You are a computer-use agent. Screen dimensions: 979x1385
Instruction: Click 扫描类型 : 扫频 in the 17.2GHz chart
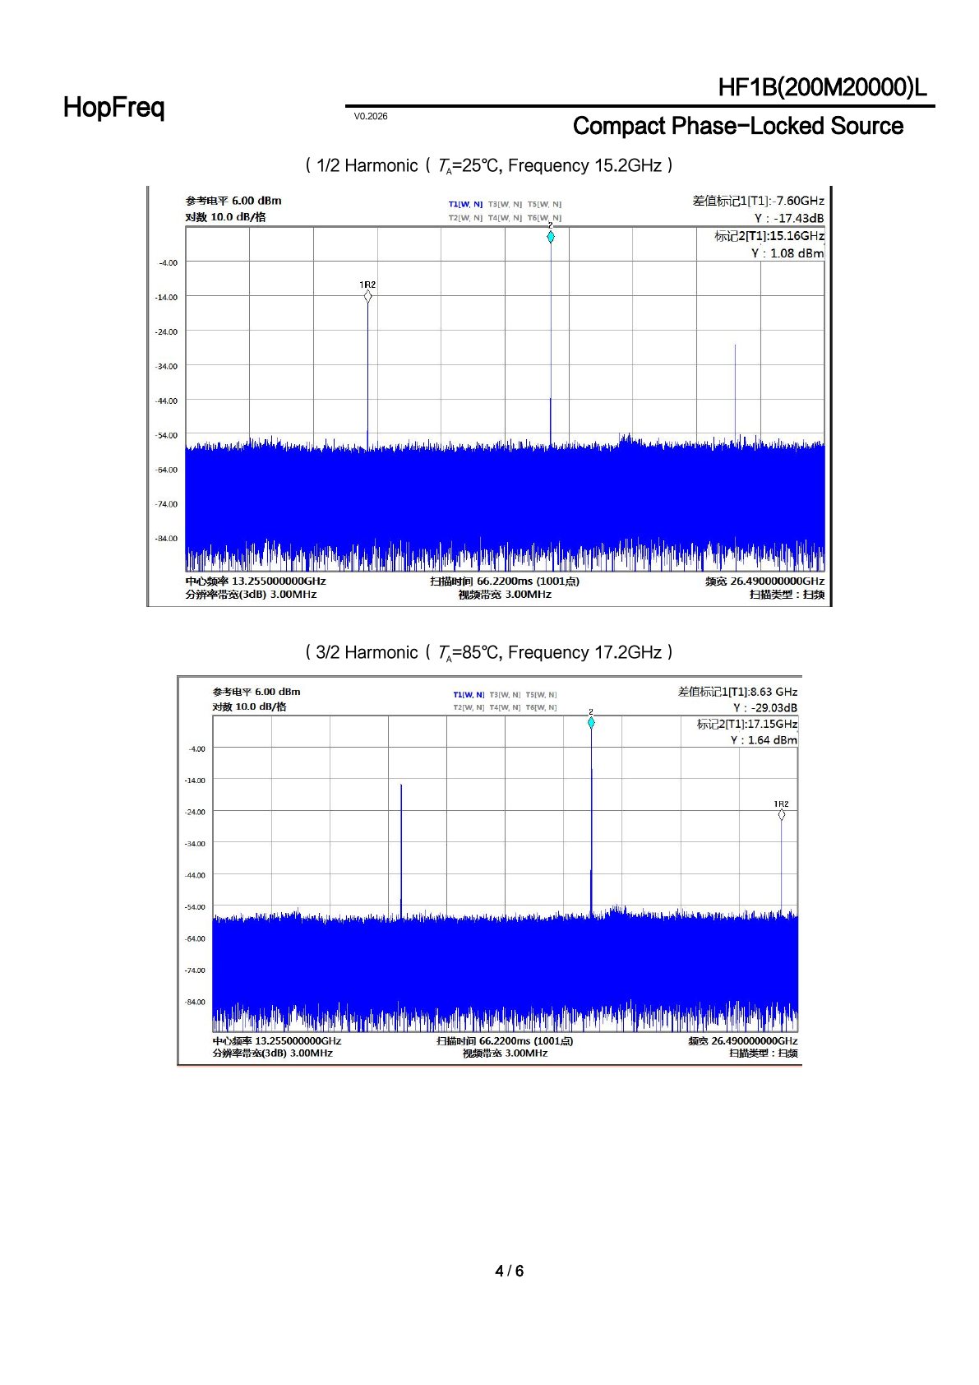click(764, 1054)
